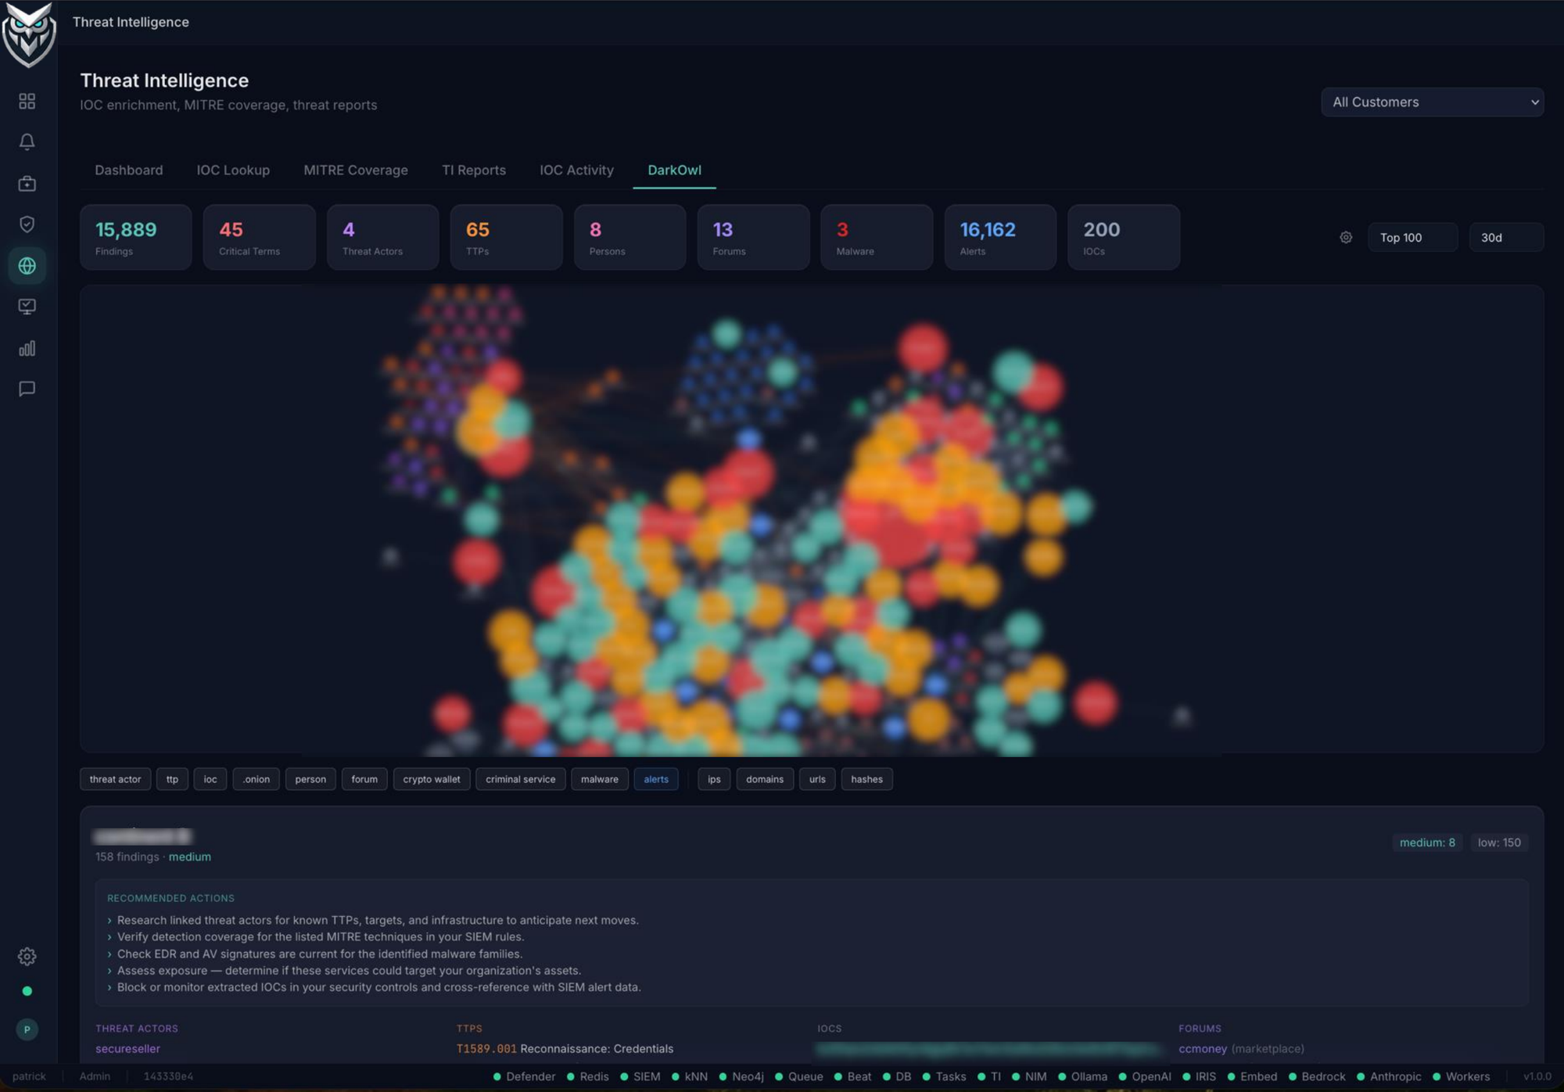Click the '158 findings · medium' summary line
The width and height of the screenshot is (1564, 1092).
pyautogui.click(x=153, y=857)
